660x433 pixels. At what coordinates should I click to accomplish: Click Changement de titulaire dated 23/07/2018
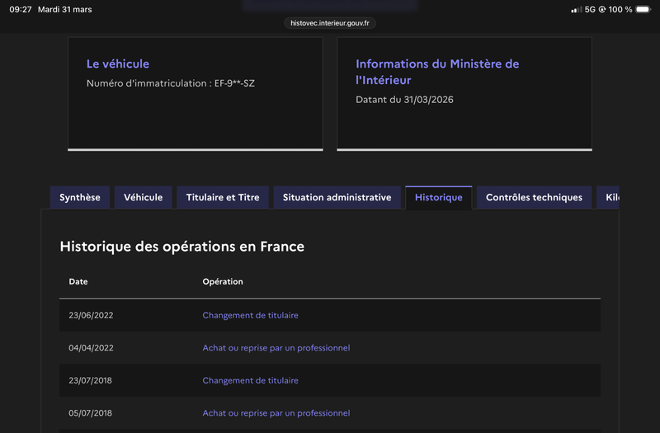click(250, 380)
